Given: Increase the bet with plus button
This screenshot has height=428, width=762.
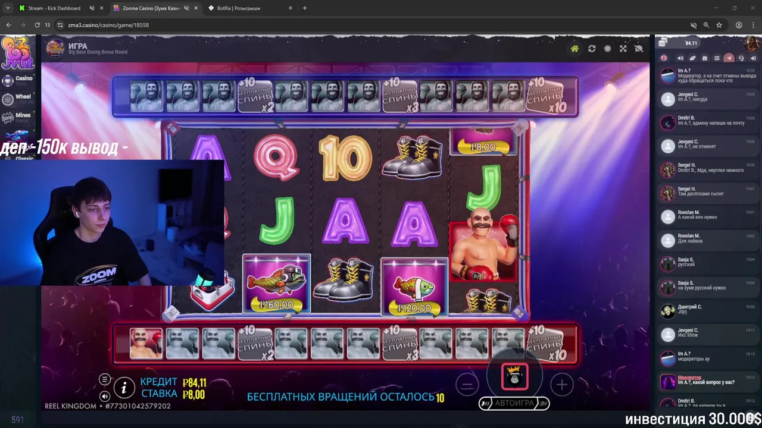Looking at the screenshot, I should point(561,385).
